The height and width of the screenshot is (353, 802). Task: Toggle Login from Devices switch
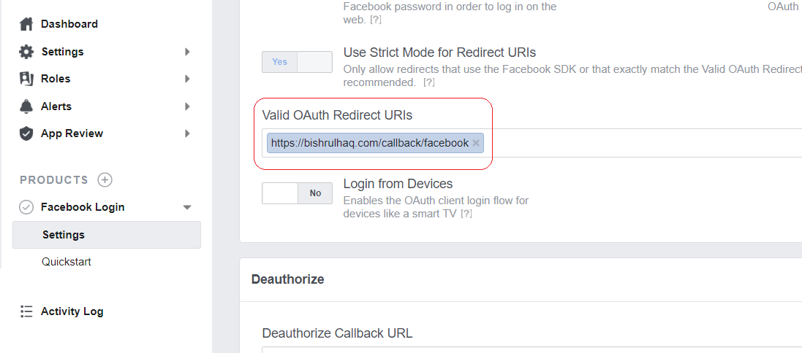[x=297, y=193]
